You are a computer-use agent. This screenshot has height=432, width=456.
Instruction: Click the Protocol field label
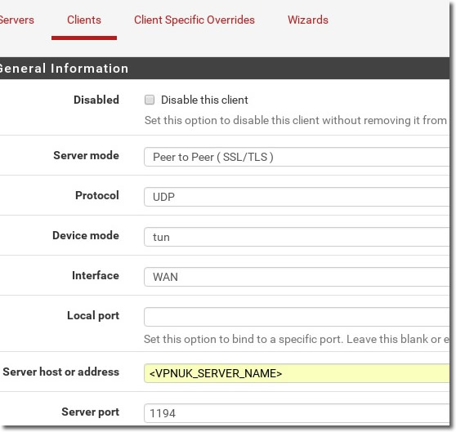point(97,195)
